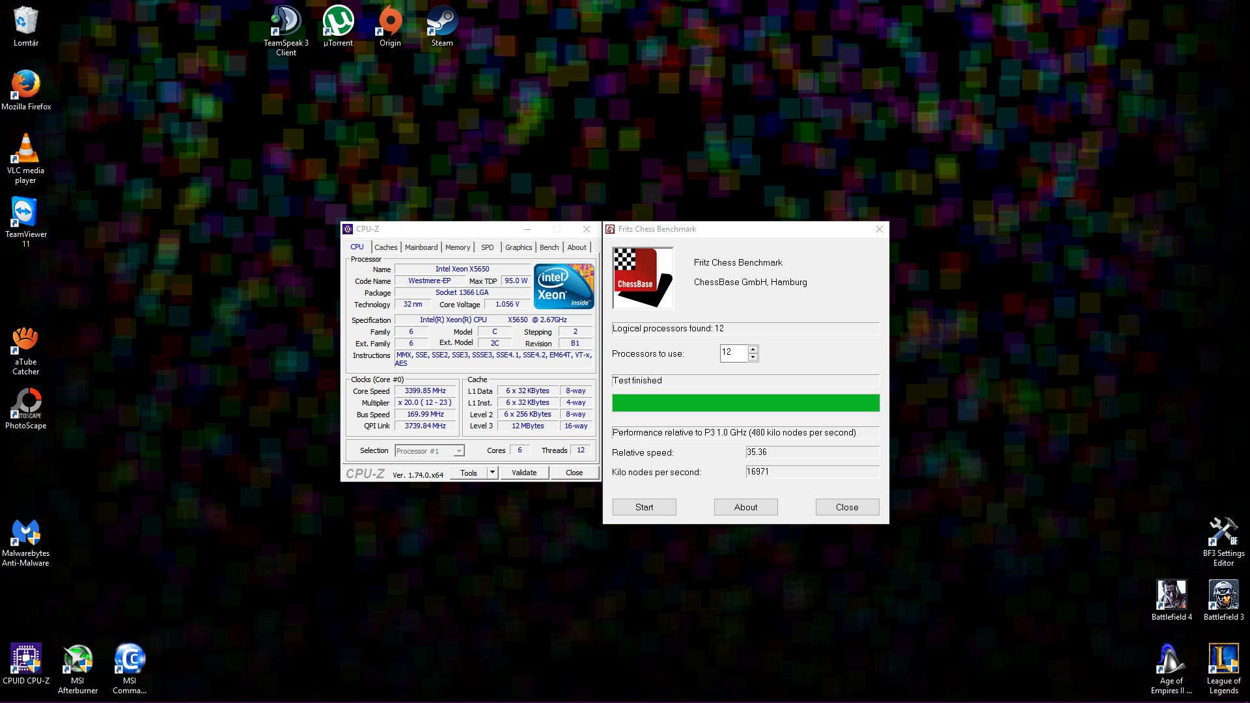The width and height of the screenshot is (1250, 703).
Task: Click the green benchmark progress bar
Action: click(745, 403)
